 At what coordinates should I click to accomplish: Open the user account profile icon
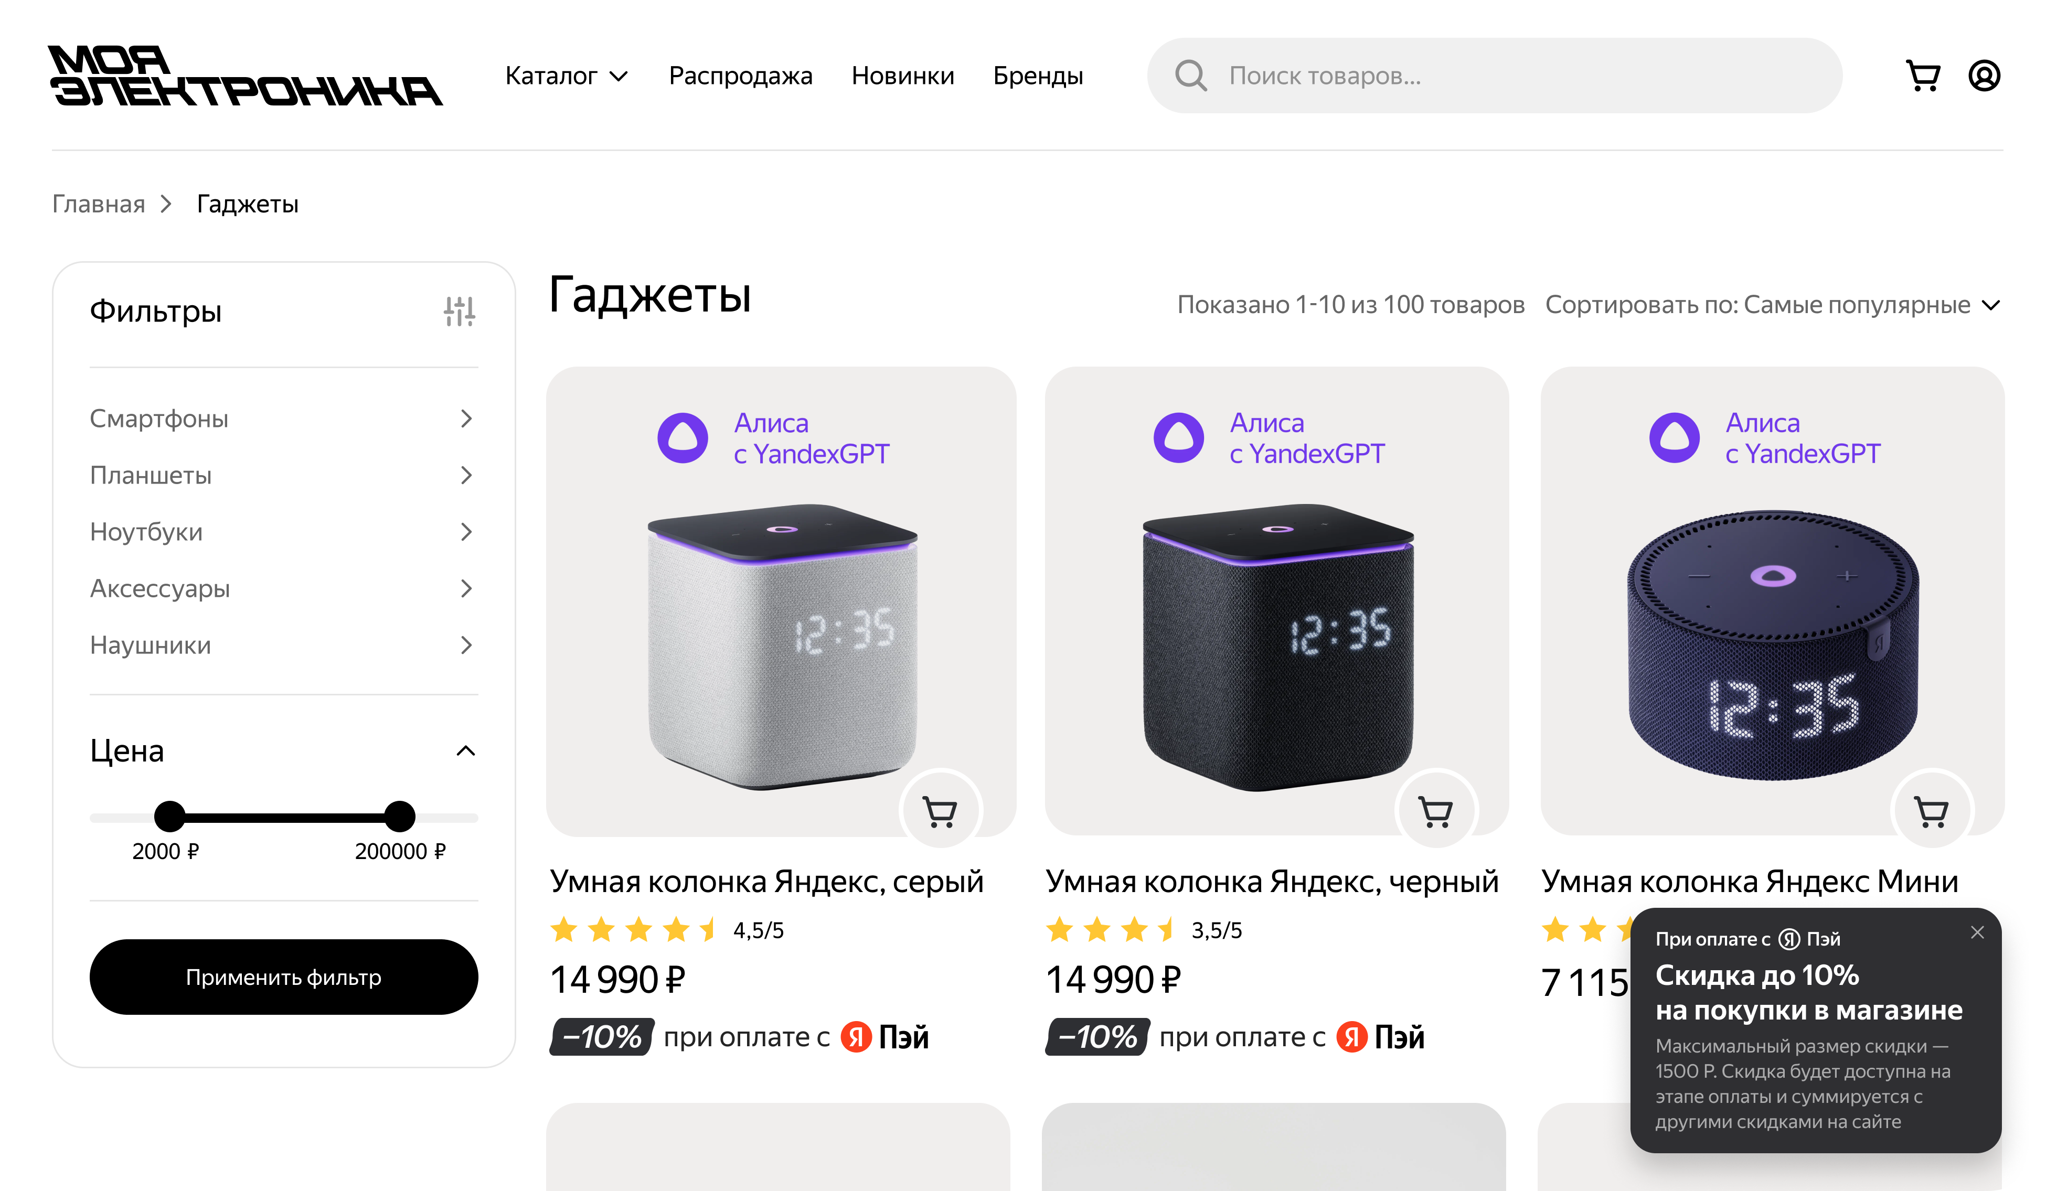click(x=1984, y=76)
